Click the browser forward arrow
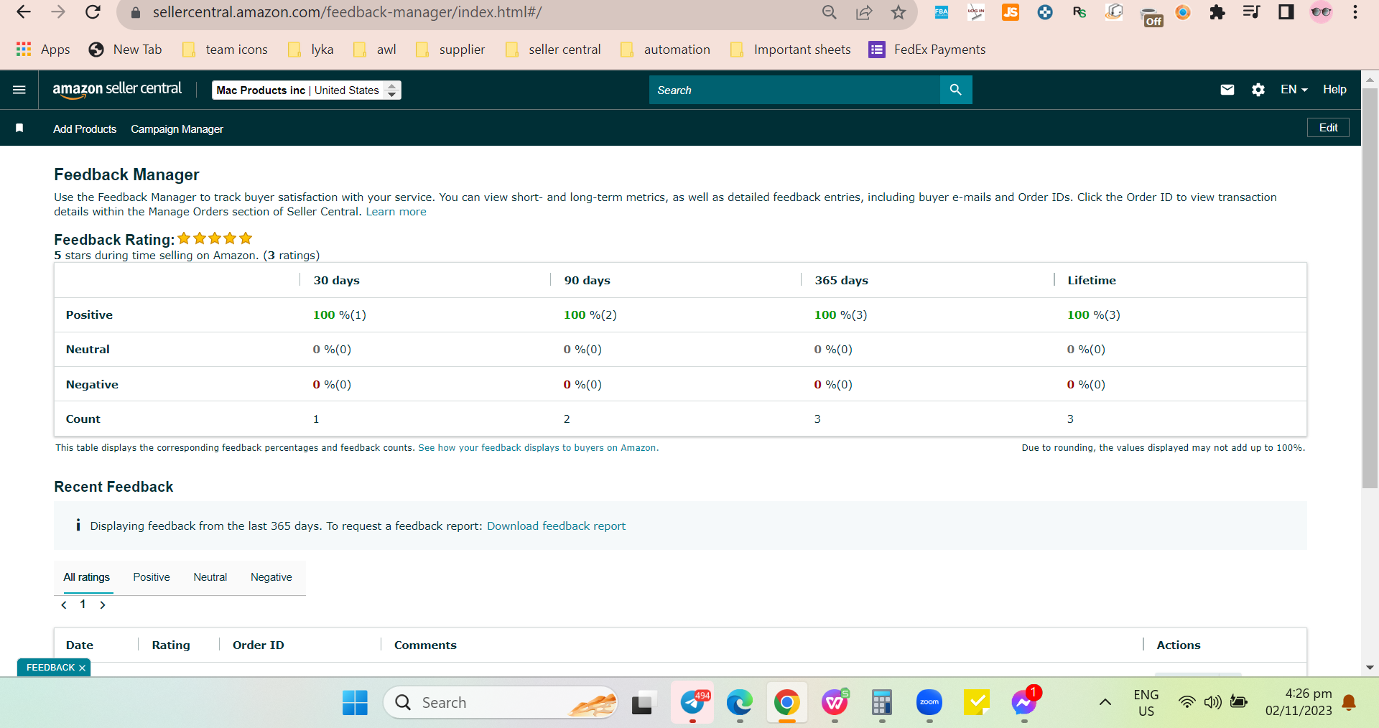This screenshot has height=728, width=1379. 58,12
